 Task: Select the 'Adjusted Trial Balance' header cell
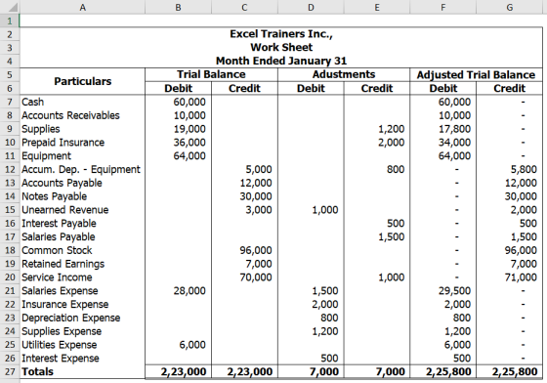pyautogui.click(x=477, y=74)
